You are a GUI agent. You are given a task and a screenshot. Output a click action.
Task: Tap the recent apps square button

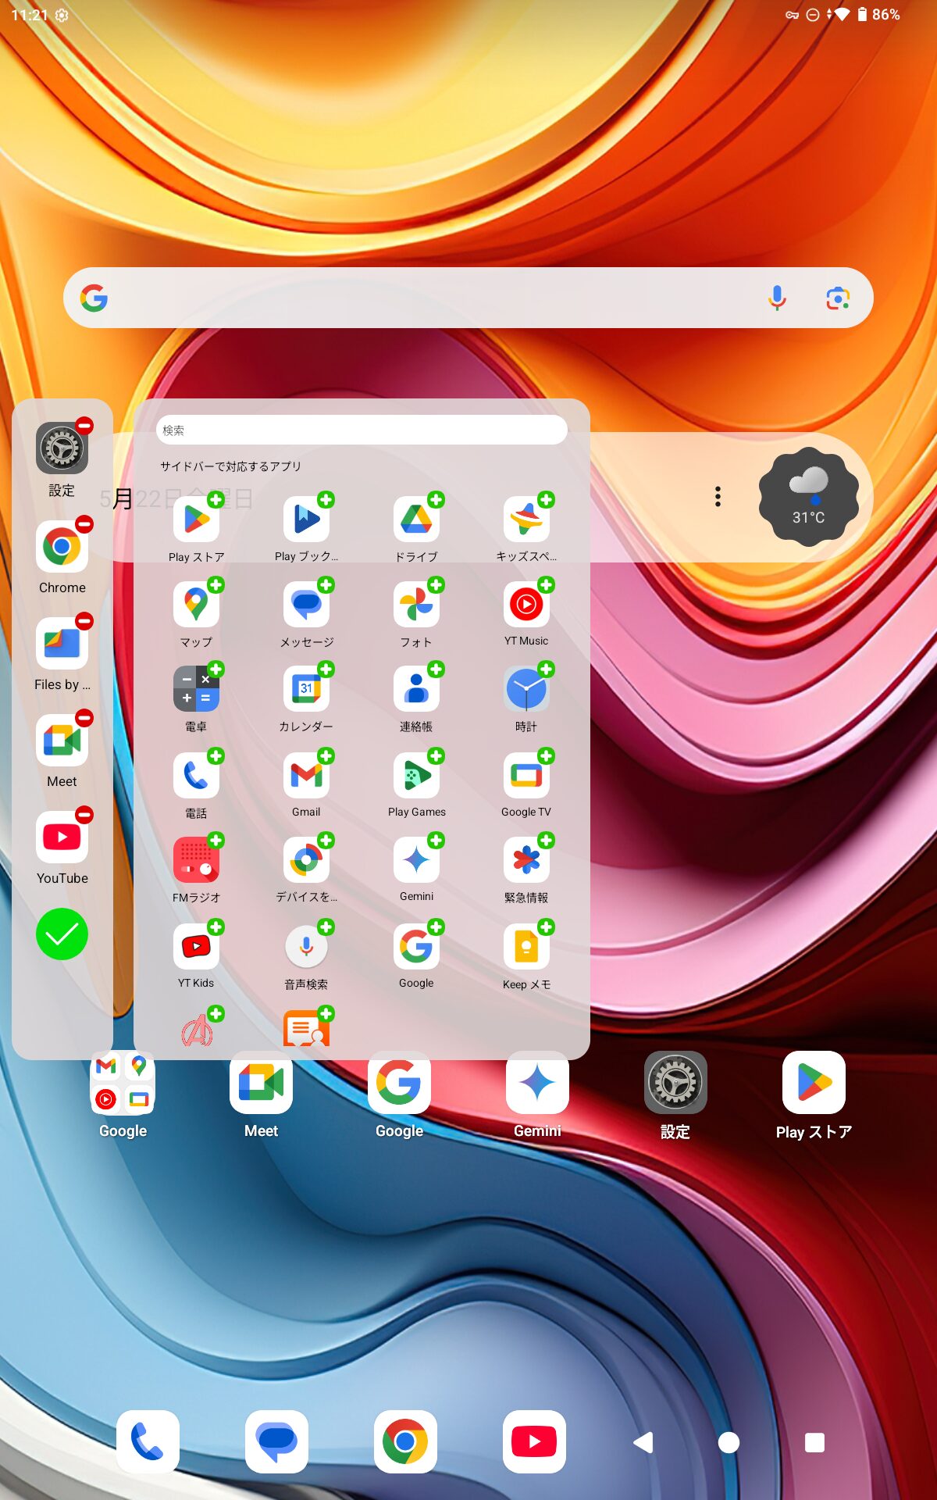click(814, 1442)
